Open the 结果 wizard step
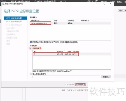 click(x=8, y=44)
